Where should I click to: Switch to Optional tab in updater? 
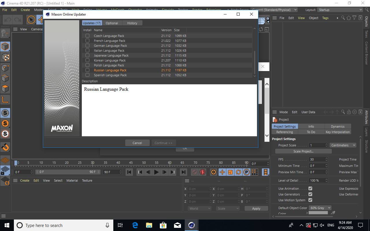(x=112, y=23)
